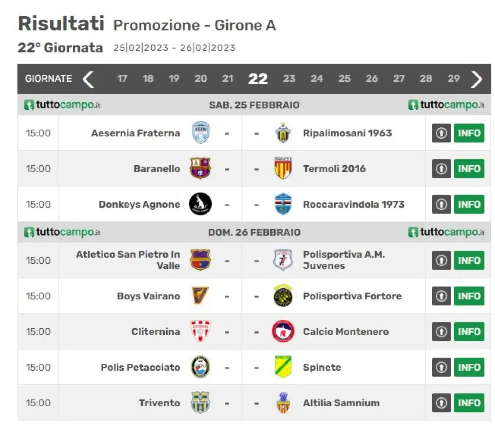
Task: Select giornata 23 tab
Action: pyautogui.click(x=289, y=79)
